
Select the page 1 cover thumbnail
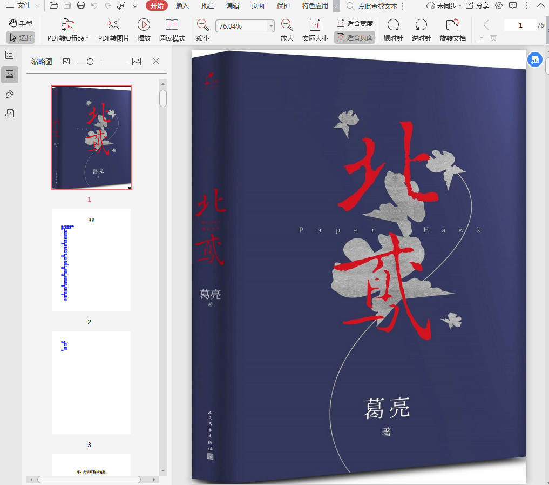coord(91,137)
